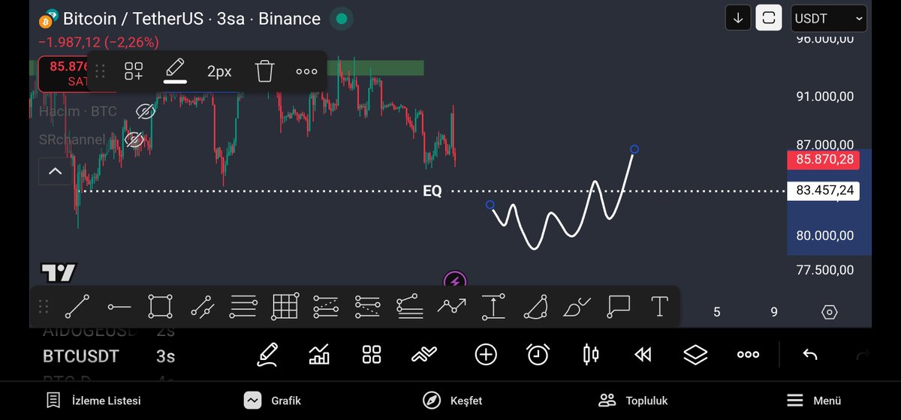Select the Text tool

[659, 307]
